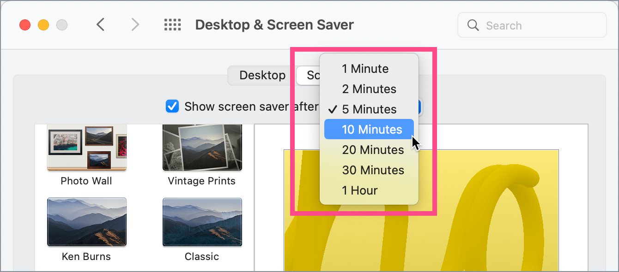Click the magnifying glass search icon

coord(473,25)
